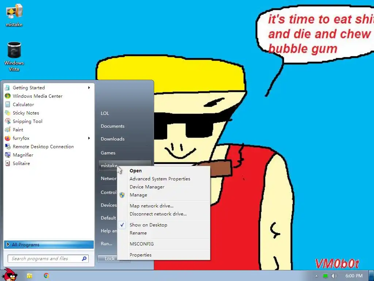
Task: Click the Show desktop strip
Action: 371,276
